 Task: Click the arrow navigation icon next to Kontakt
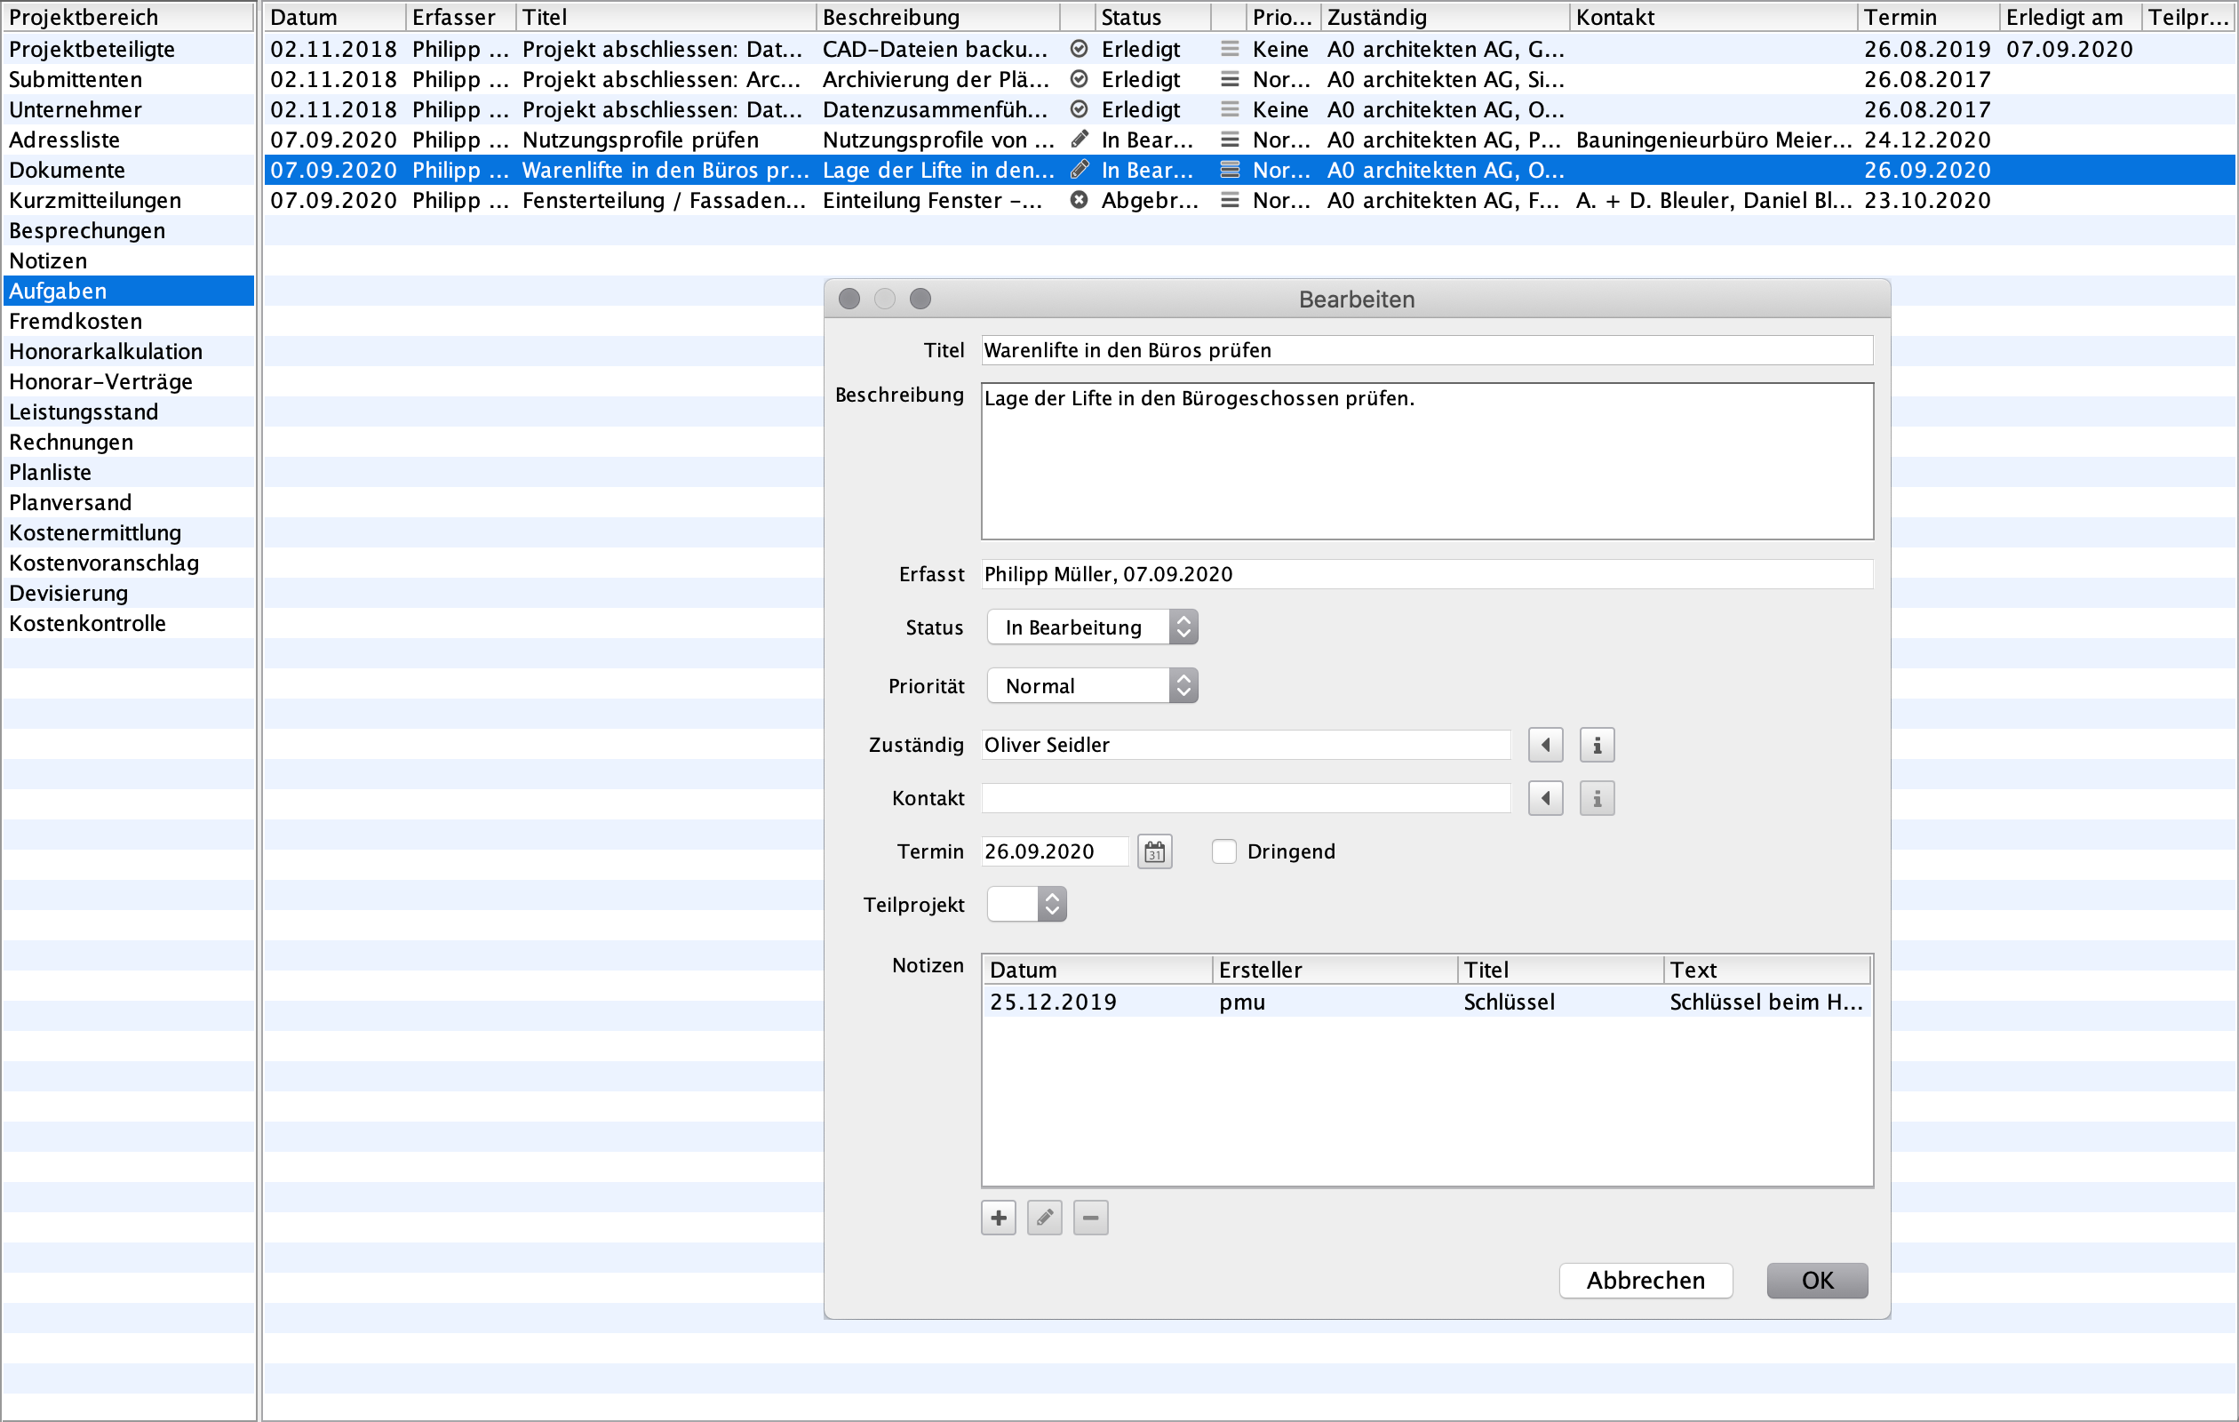point(1545,798)
